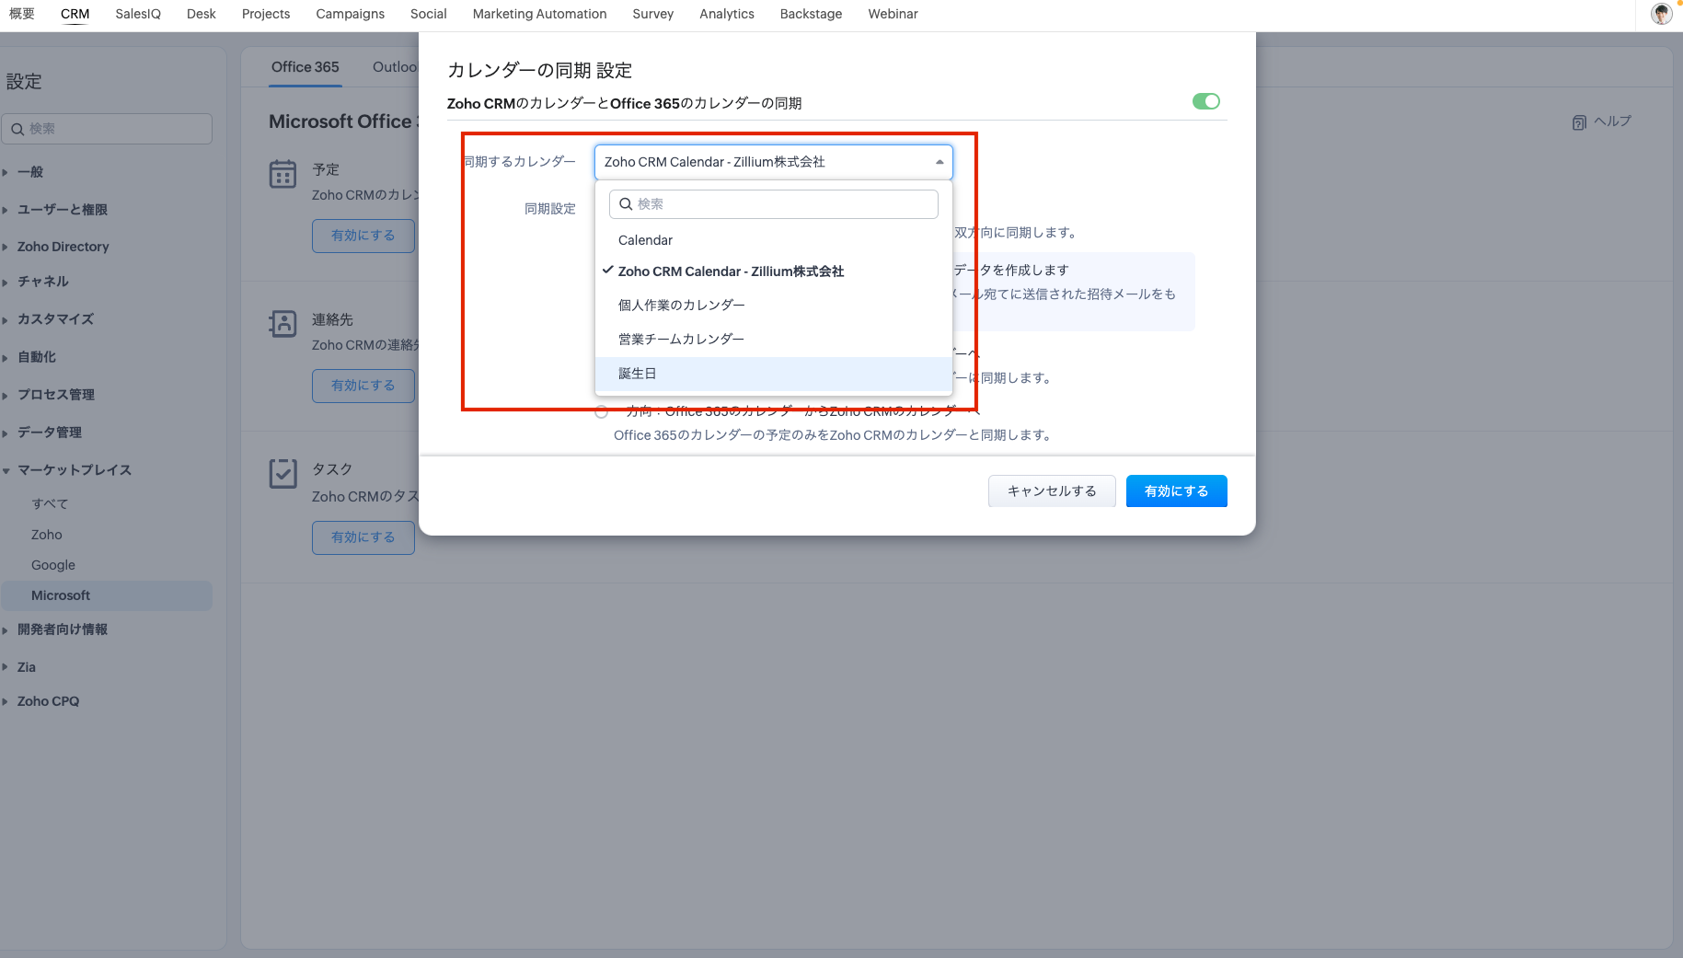Click the 連絡先 contacts icon

[282, 324]
